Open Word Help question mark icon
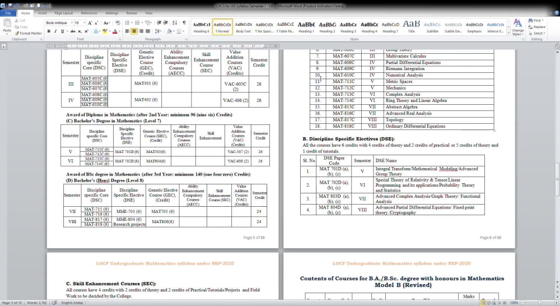 click(x=556, y=13)
